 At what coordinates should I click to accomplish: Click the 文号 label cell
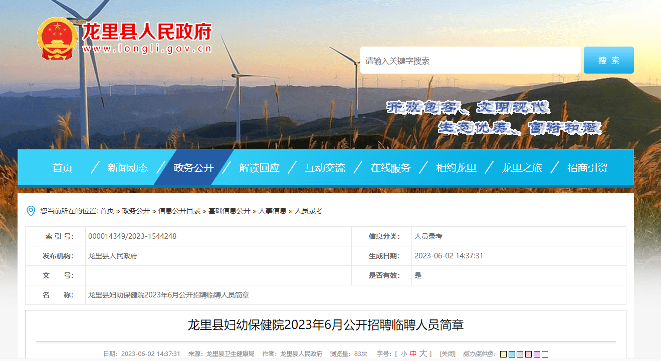tap(56, 275)
